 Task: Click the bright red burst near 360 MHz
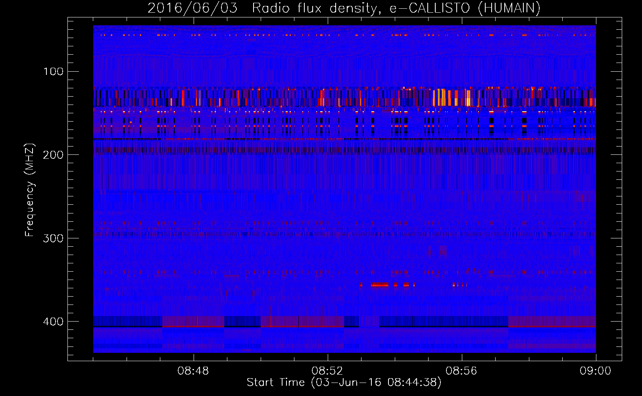click(380, 285)
